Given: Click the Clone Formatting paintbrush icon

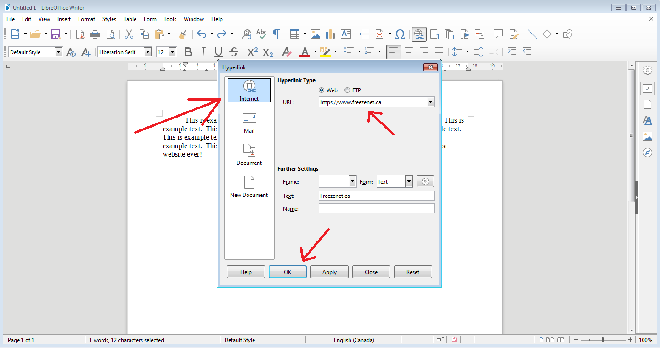Looking at the screenshot, I should tap(183, 34).
